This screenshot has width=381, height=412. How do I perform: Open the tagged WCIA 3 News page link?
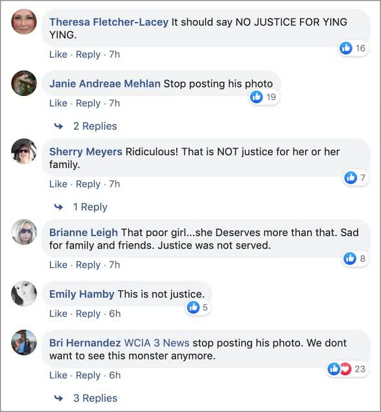click(157, 343)
